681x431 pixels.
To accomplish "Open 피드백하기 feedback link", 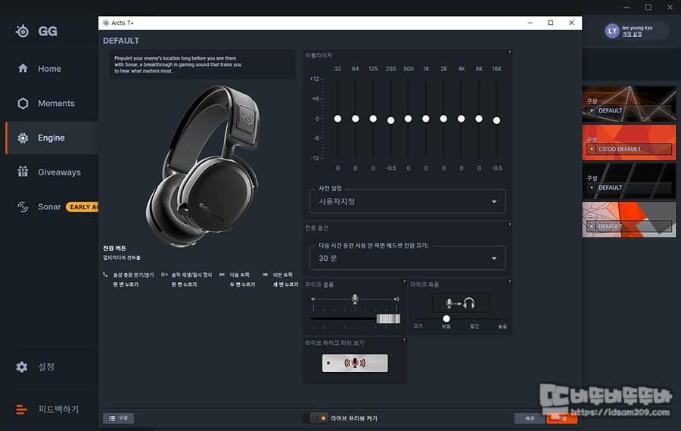I will click(58, 409).
